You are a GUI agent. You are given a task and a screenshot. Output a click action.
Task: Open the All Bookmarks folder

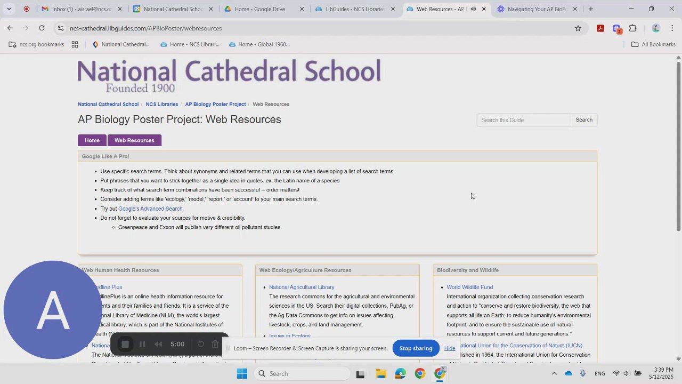(653, 44)
